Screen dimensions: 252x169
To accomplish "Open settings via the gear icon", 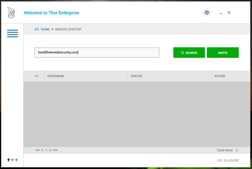I will pos(207,12).
